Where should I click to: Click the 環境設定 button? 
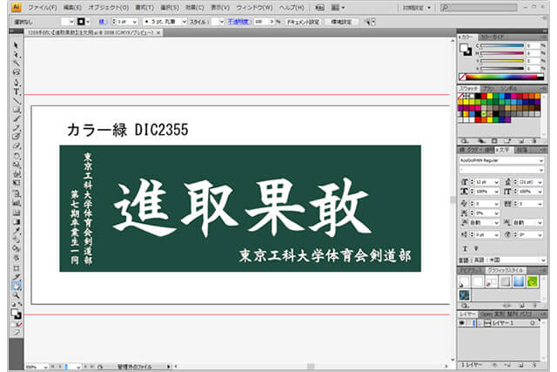pyautogui.click(x=341, y=22)
